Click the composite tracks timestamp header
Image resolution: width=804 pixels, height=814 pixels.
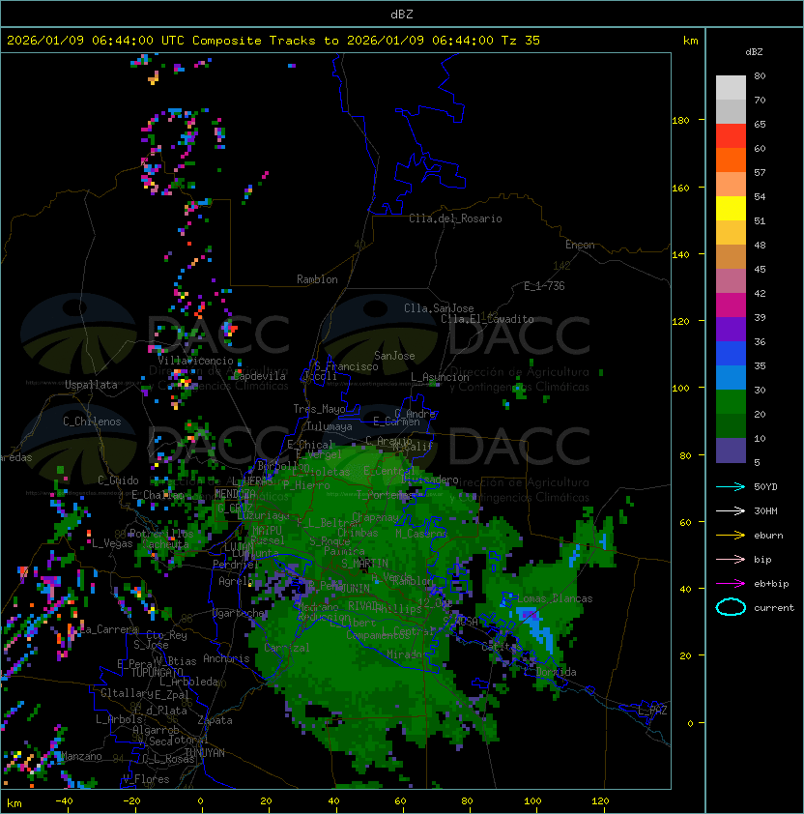click(x=273, y=41)
